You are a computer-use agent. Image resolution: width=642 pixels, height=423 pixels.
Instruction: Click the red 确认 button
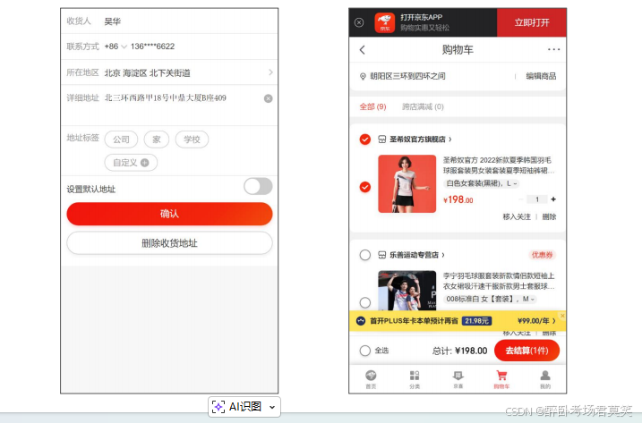coord(169,214)
